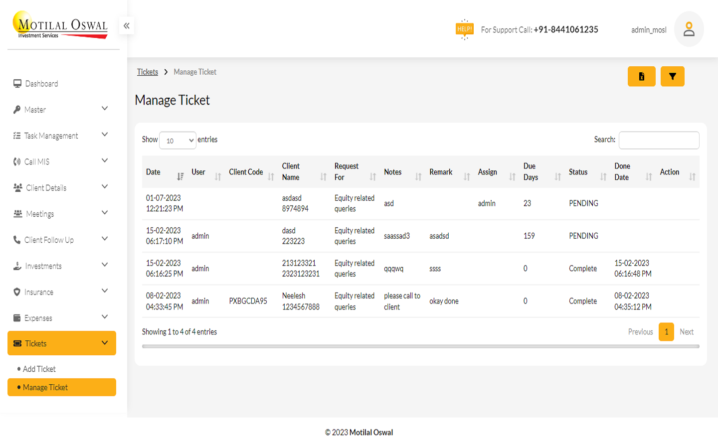Click the Meetings group icon
Screen dimensions: 718x447
18,213
